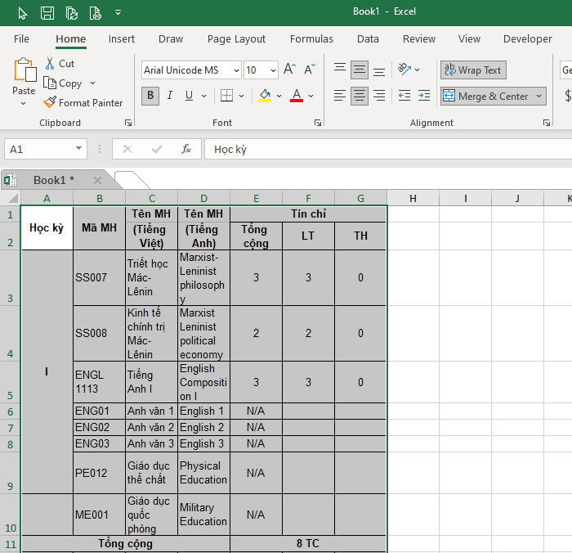Click the Save icon in quick access toolbar
Image resolution: width=572 pixels, height=553 pixels.
(x=47, y=13)
